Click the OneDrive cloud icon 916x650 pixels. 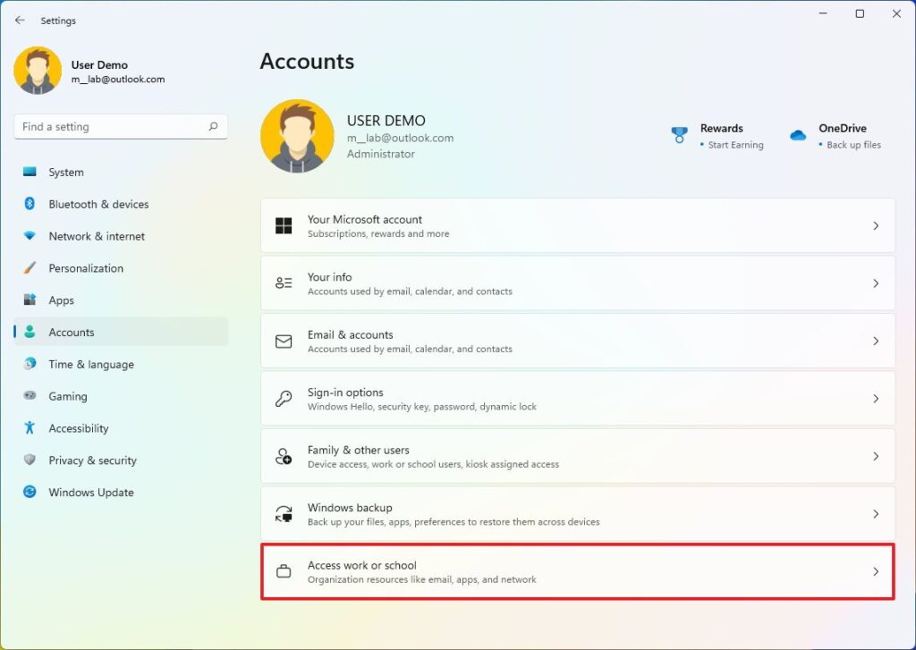pos(797,134)
